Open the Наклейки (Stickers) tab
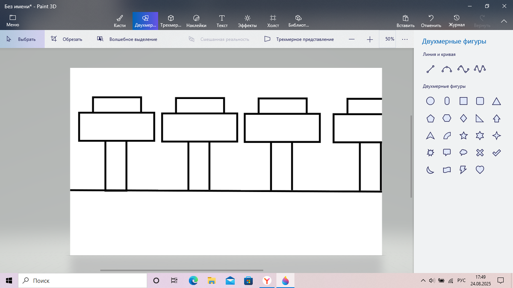The width and height of the screenshot is (513, 288). 196,21
